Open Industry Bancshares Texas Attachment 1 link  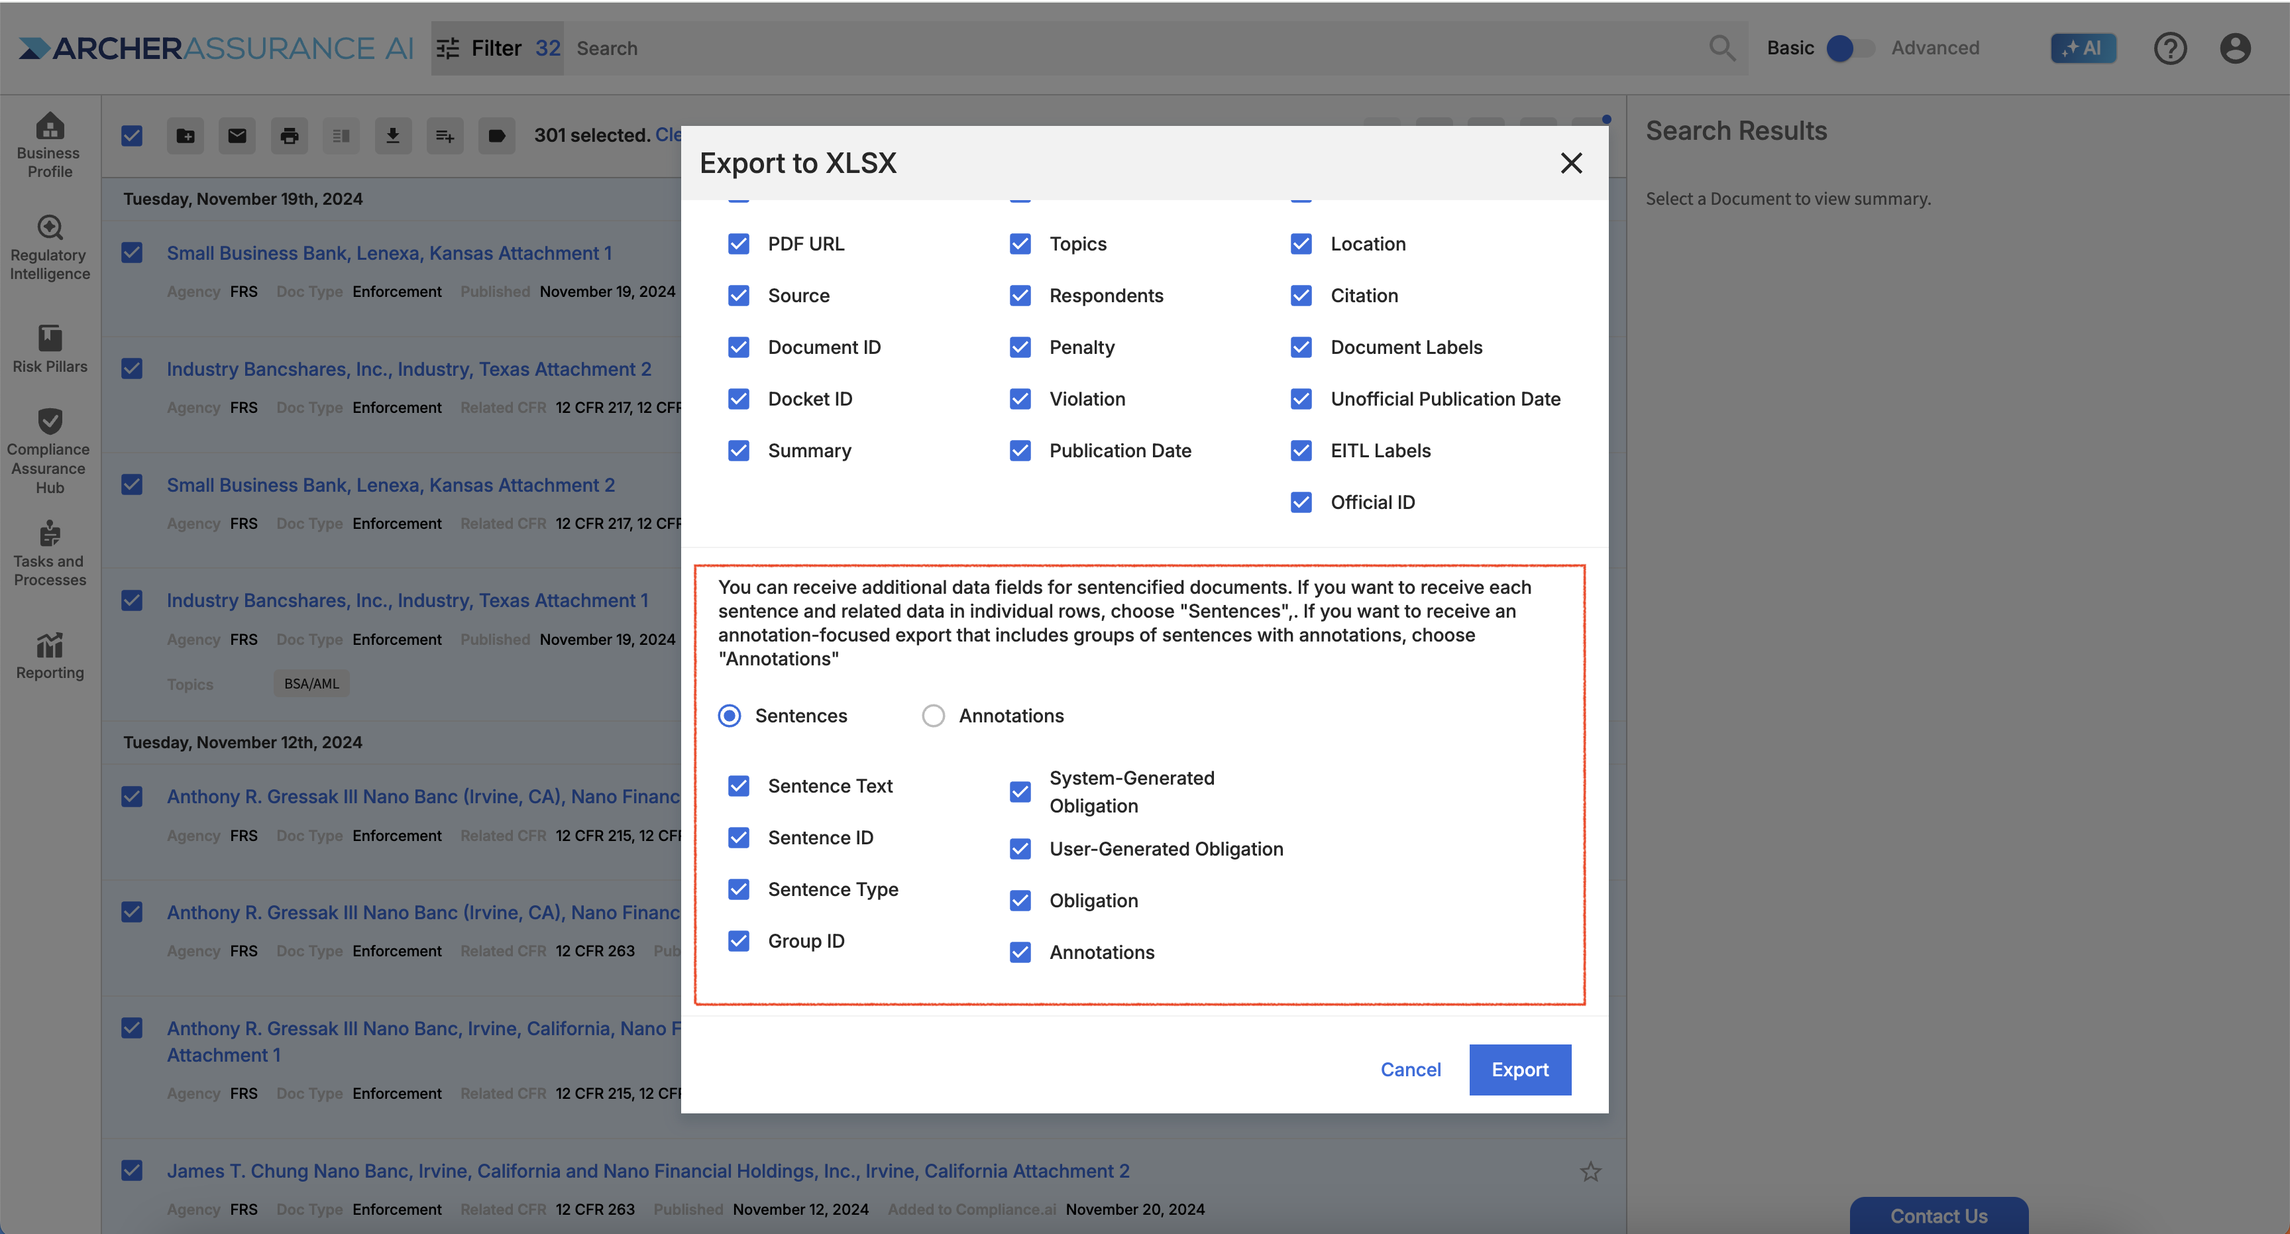coord(407,600)
